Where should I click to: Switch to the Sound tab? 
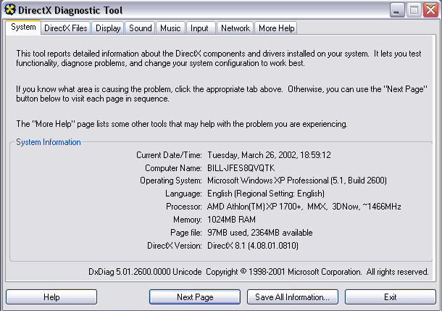[x=140, y=28]
